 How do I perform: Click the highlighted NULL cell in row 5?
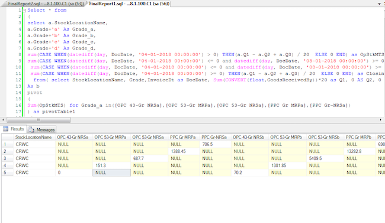click(111, 173)
